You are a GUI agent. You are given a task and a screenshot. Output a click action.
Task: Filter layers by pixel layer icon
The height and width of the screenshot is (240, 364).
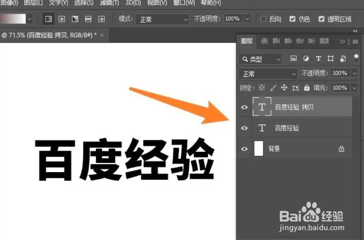(294, 58)
